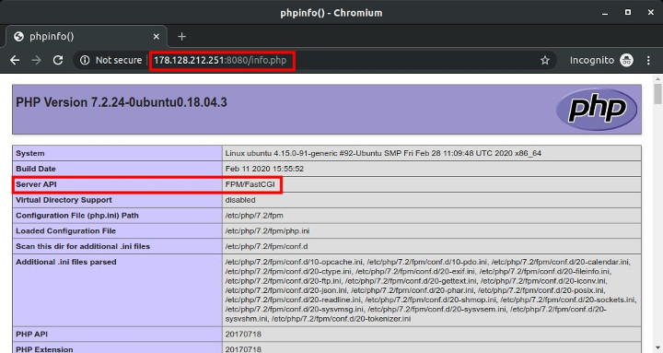
Task: Click the Virtual Directory Support label
Action: click(x=64, y=200)
